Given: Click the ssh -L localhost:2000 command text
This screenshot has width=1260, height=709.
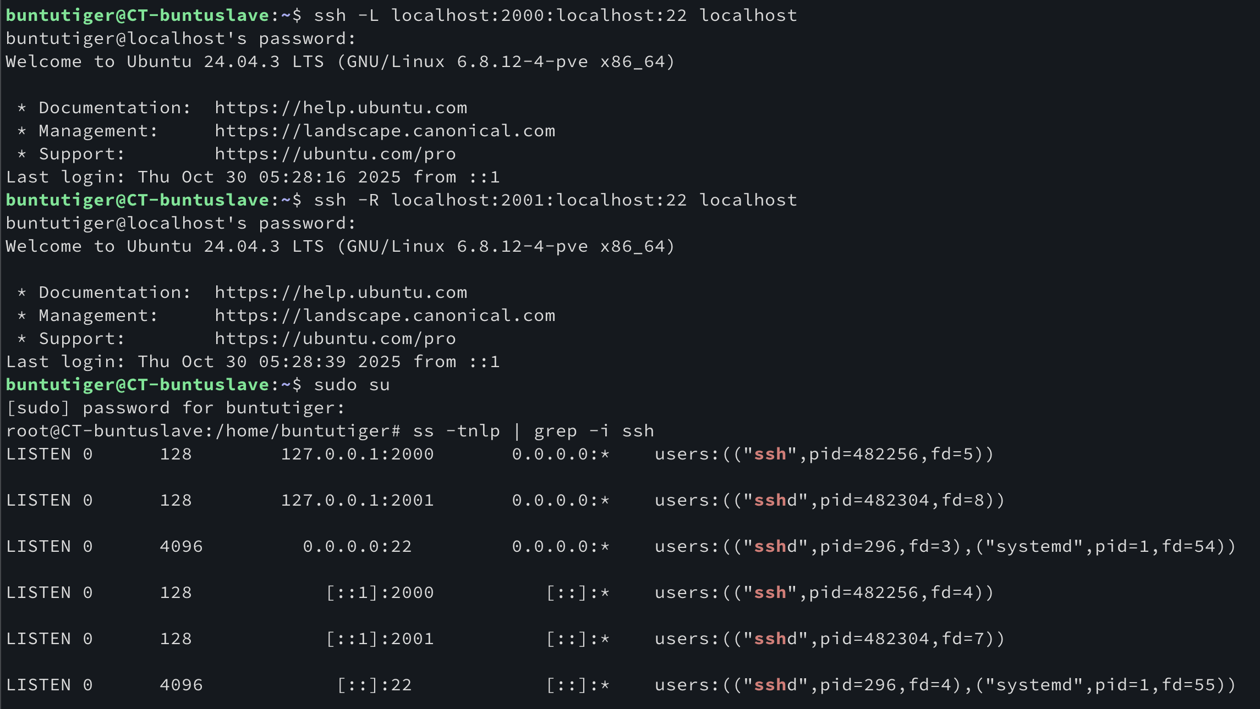Looking at the screenshot, I should click(x=555, y=15).
